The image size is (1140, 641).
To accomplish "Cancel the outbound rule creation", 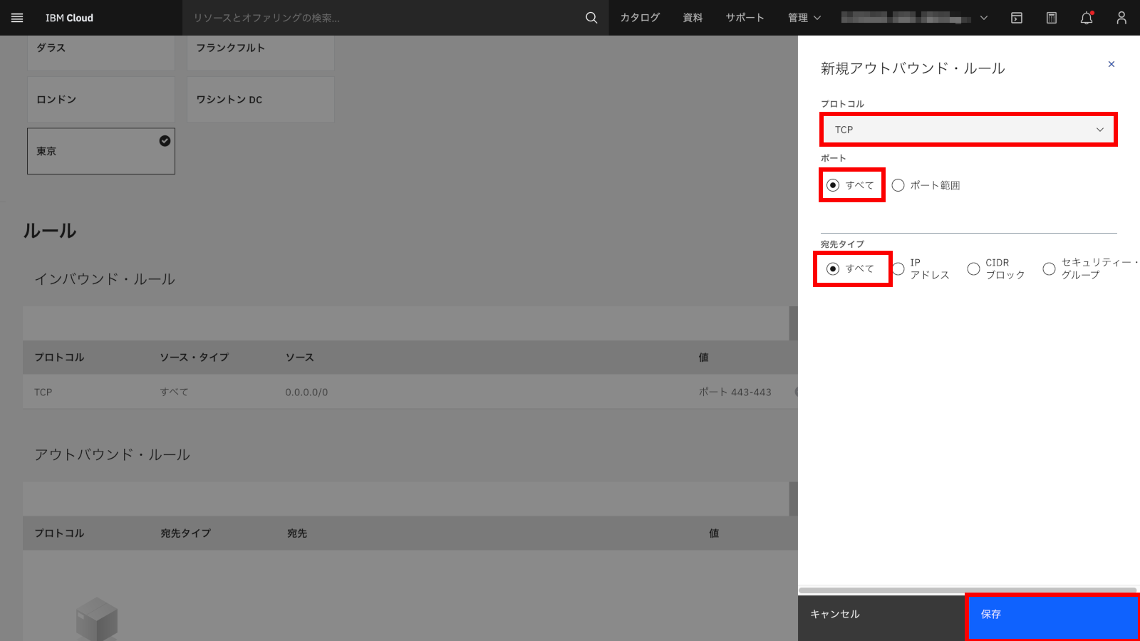I will click(x=834, y=613).
